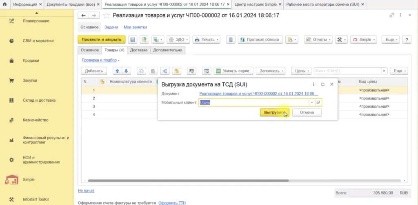Click the help question mark button
The width and height of the screenshot is (418, 205).
(407, 40)
